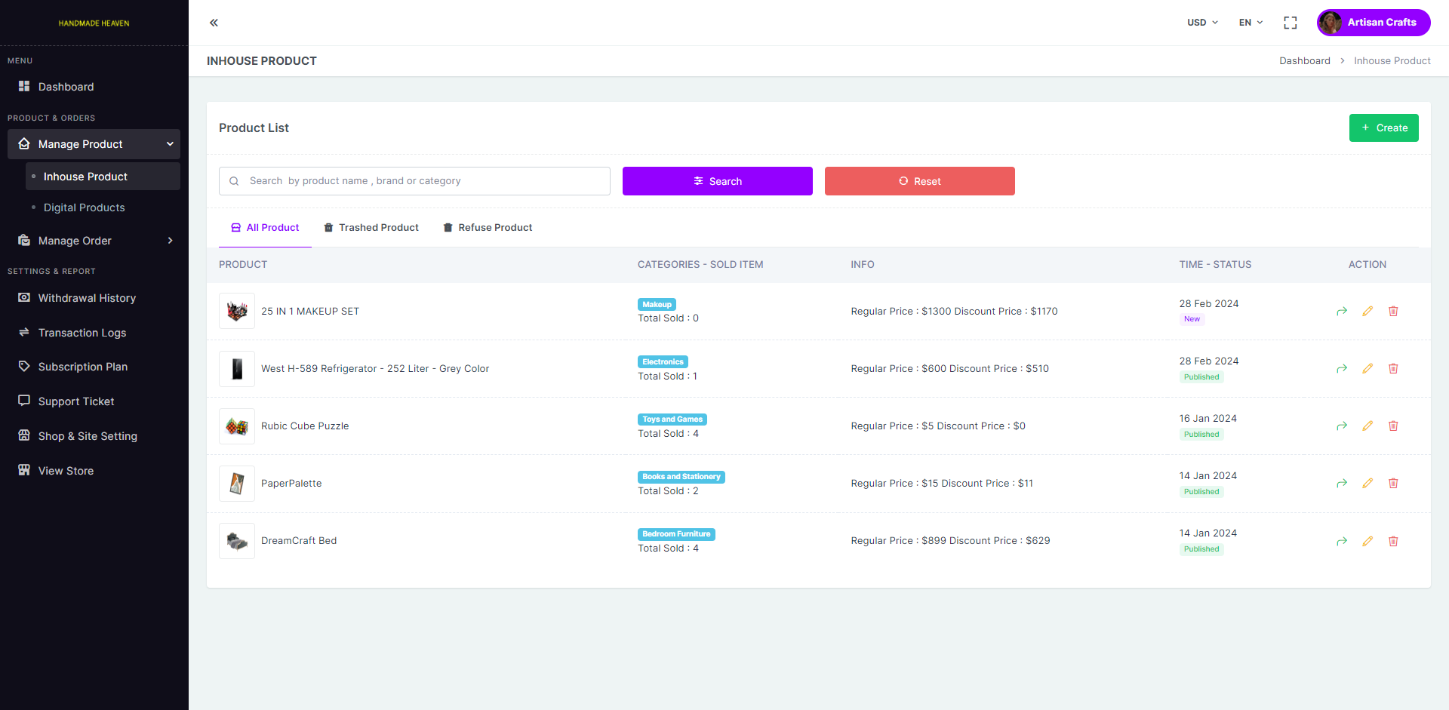The image size is (1449, 710).
Task: Open DreamCraft Bed product thumbnail
Action: pyautogui.click(x=237, y=541)
